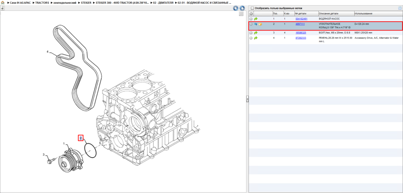Image resolution: width=403 pixels, height=193 pixels.
Task: Sort by the 'К-во' column header
Action: (x=289, y=14)
